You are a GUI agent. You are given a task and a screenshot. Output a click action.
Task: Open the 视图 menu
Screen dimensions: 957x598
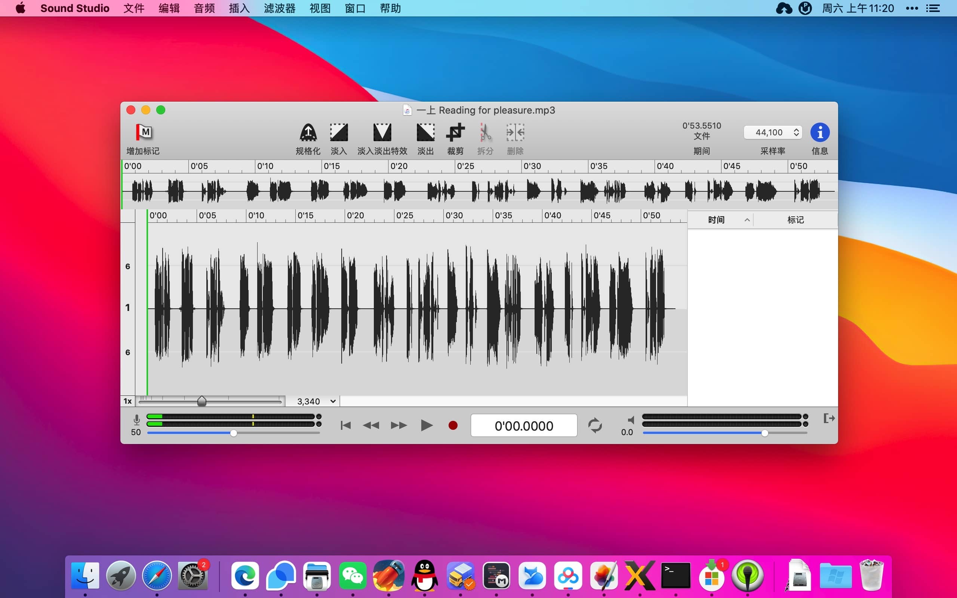click(x=320, y=8)
